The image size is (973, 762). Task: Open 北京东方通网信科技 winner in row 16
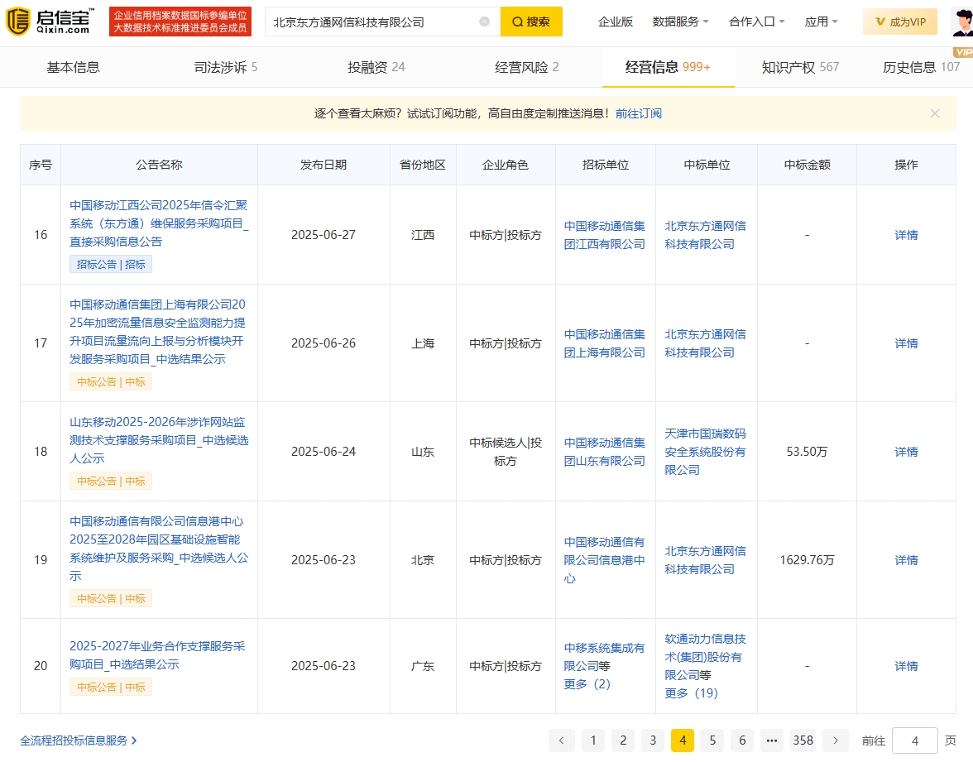pyautogui.click(x=705, y=235)
